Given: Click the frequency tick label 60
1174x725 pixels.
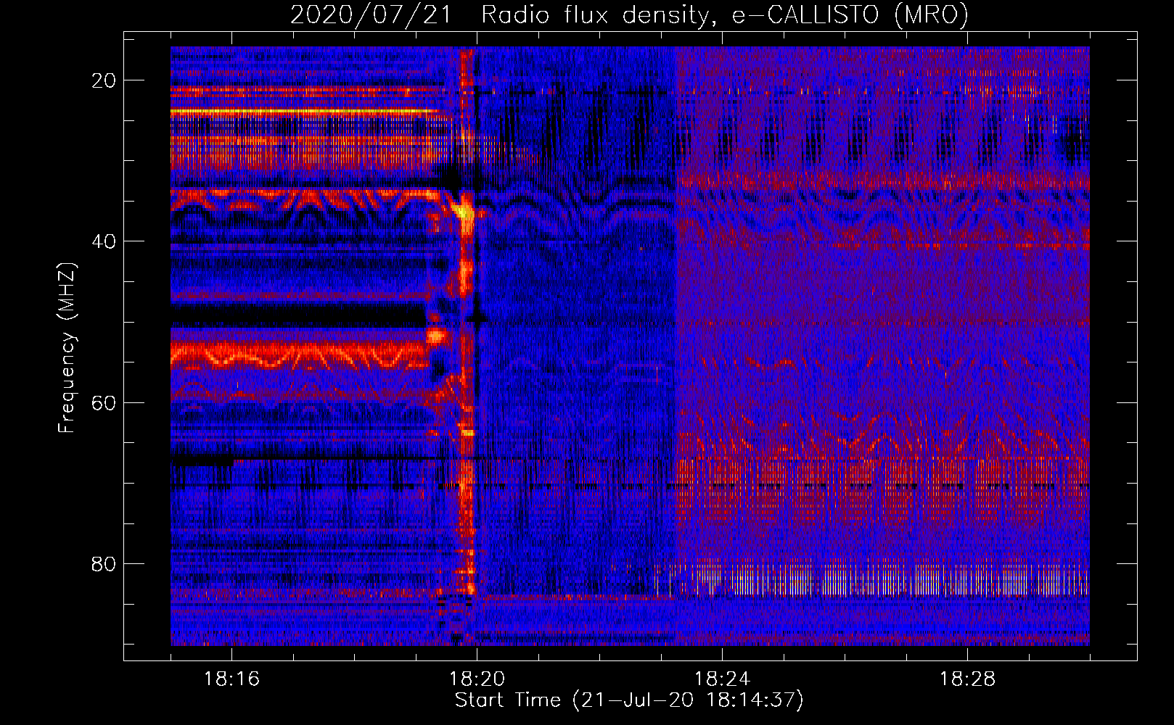Looking at the screenshot, I should 104,402.
